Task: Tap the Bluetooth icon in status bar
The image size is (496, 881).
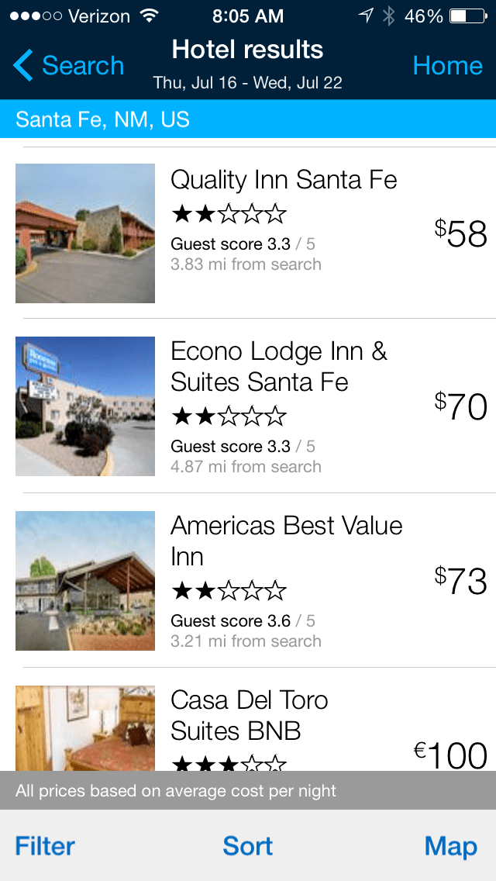Action: [388, 16]
